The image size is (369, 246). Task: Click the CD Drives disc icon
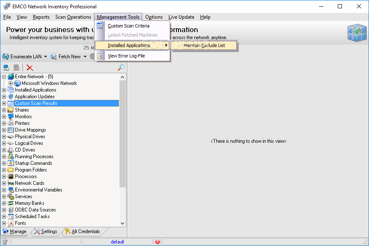tap(11, 150)
